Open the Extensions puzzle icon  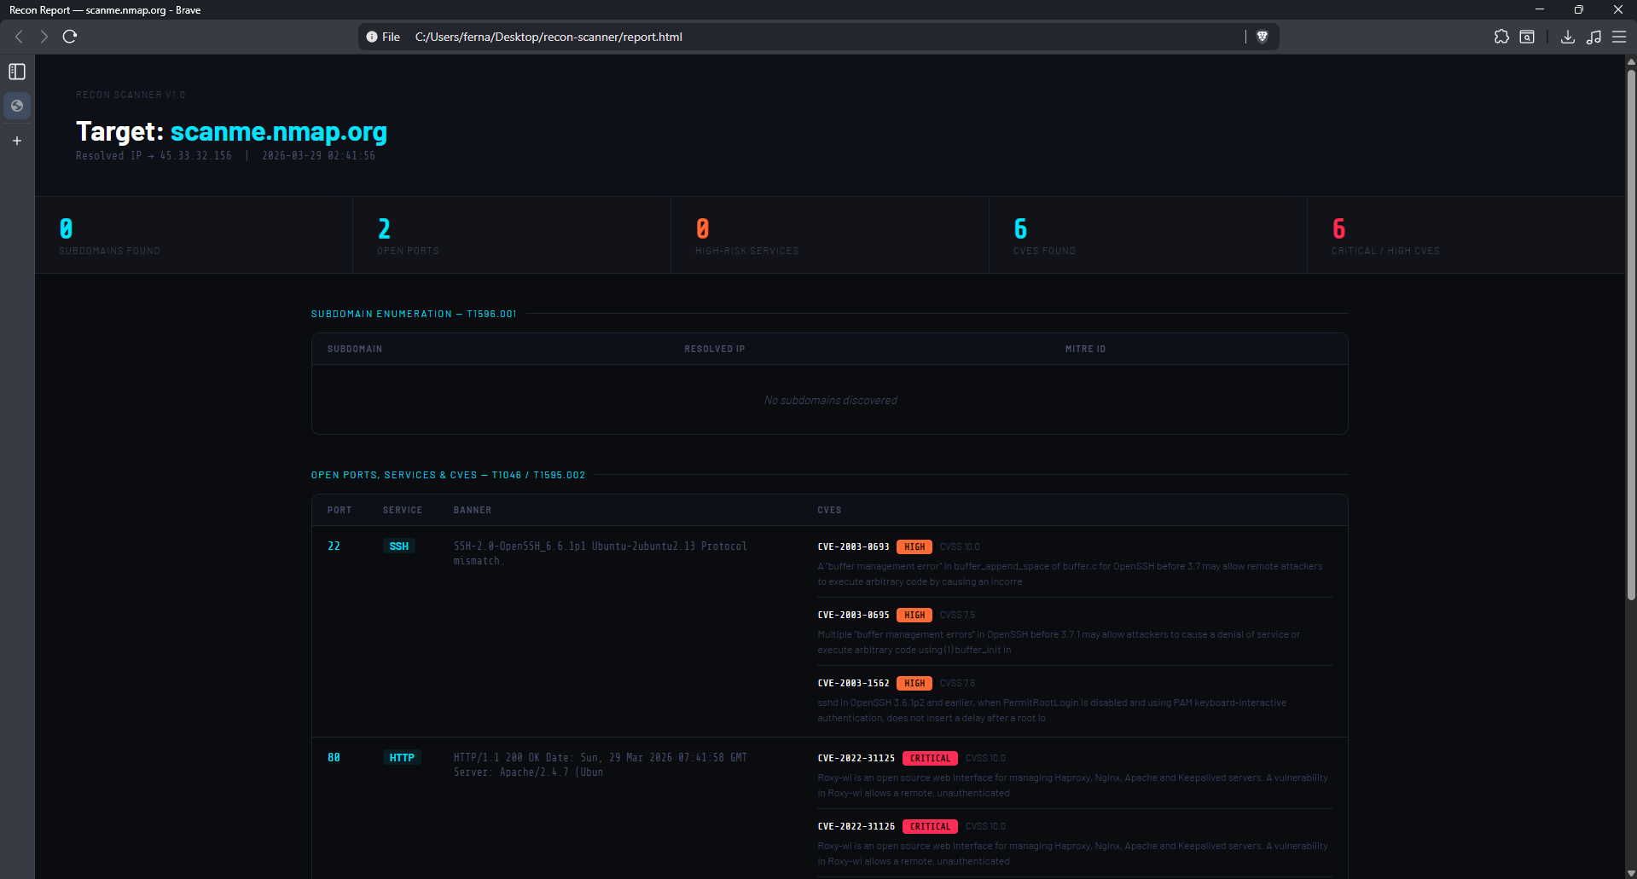coord(1501,37)
